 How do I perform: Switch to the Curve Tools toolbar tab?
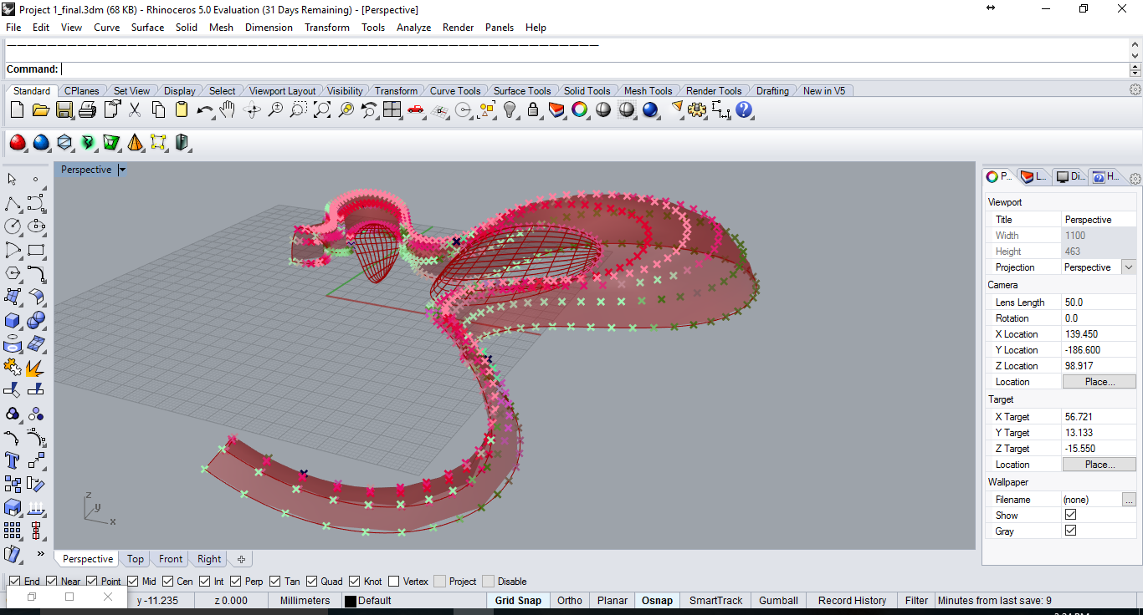pos(455,91)
